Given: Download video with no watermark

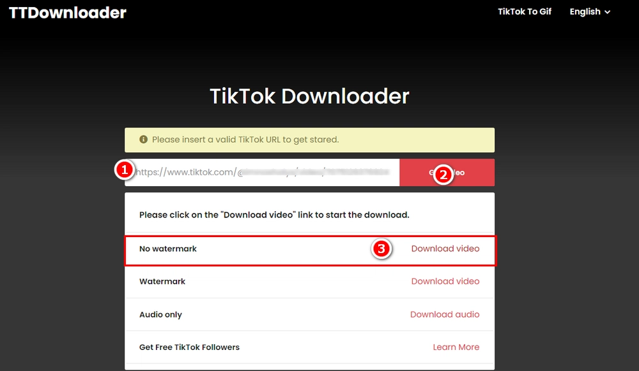Looking at the screenshot, I should 445,249.
